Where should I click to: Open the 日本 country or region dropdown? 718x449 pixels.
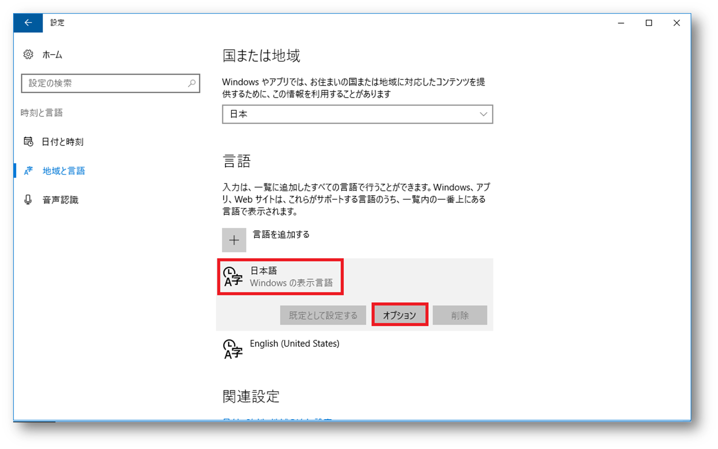358,114
